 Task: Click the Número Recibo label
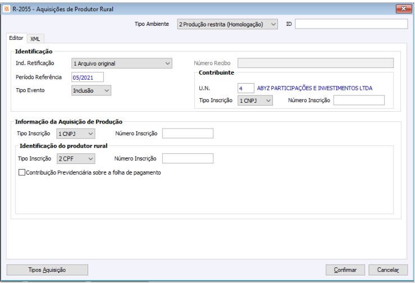pos(212,63)
